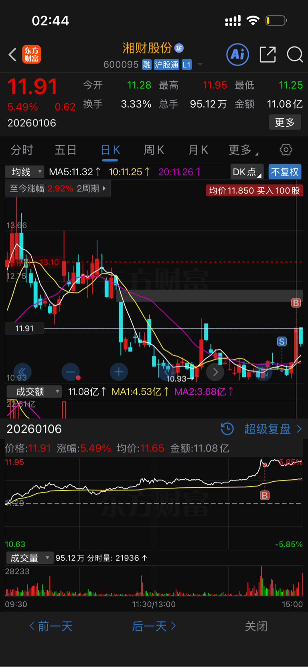
Task: Tap the MA5:11.32 value
Action: (75, 172)
